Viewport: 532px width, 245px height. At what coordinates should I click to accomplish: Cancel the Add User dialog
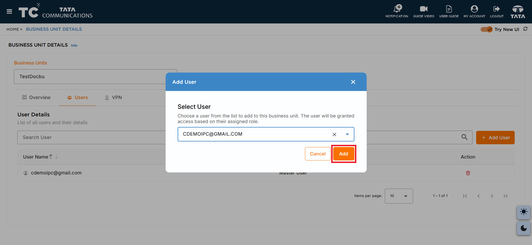coord(318,154)
